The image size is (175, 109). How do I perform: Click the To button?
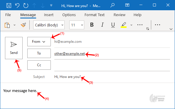pyautogui.click(x=39, y=53)
